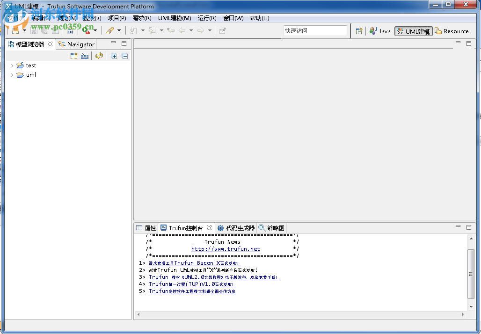Click inside the 快速访问 search field
This screenshot has height=334, width=481.
tap(315, 30)
